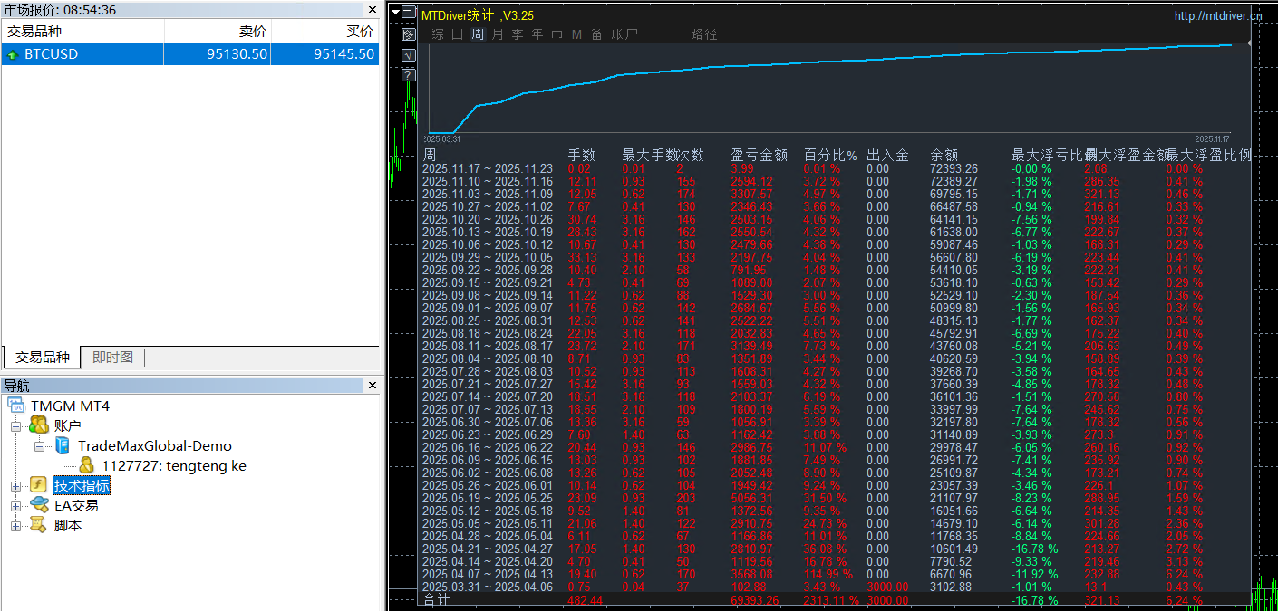Image resolution: width=1278 pixels, height=611 pixels.
Task: Select the 周 weekly statistics tab
Action: point(478,34)
